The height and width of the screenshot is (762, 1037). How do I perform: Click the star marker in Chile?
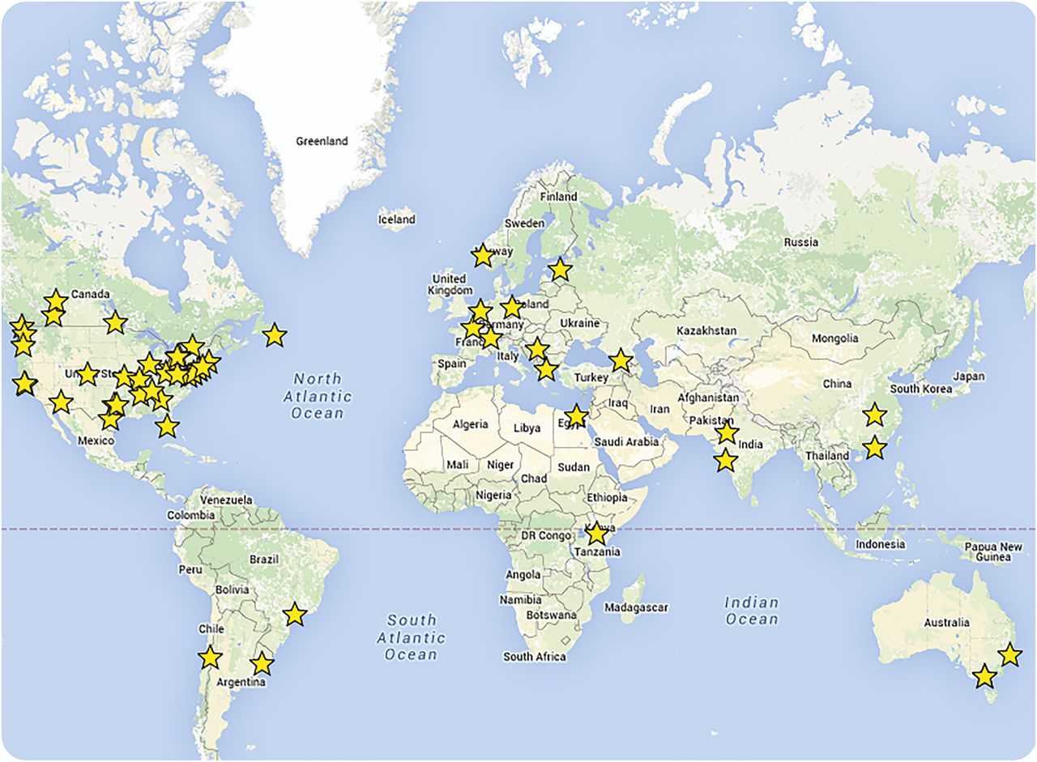tap(210, 657)
